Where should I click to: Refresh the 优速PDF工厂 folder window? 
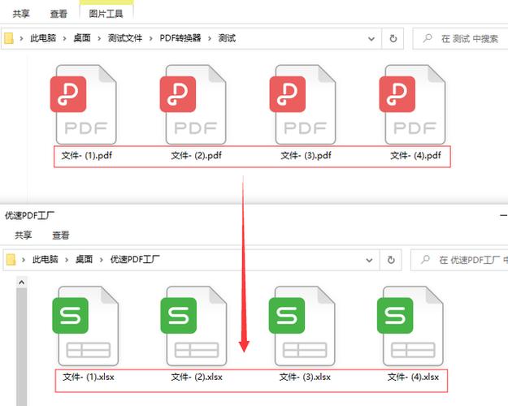click(391, 260)
